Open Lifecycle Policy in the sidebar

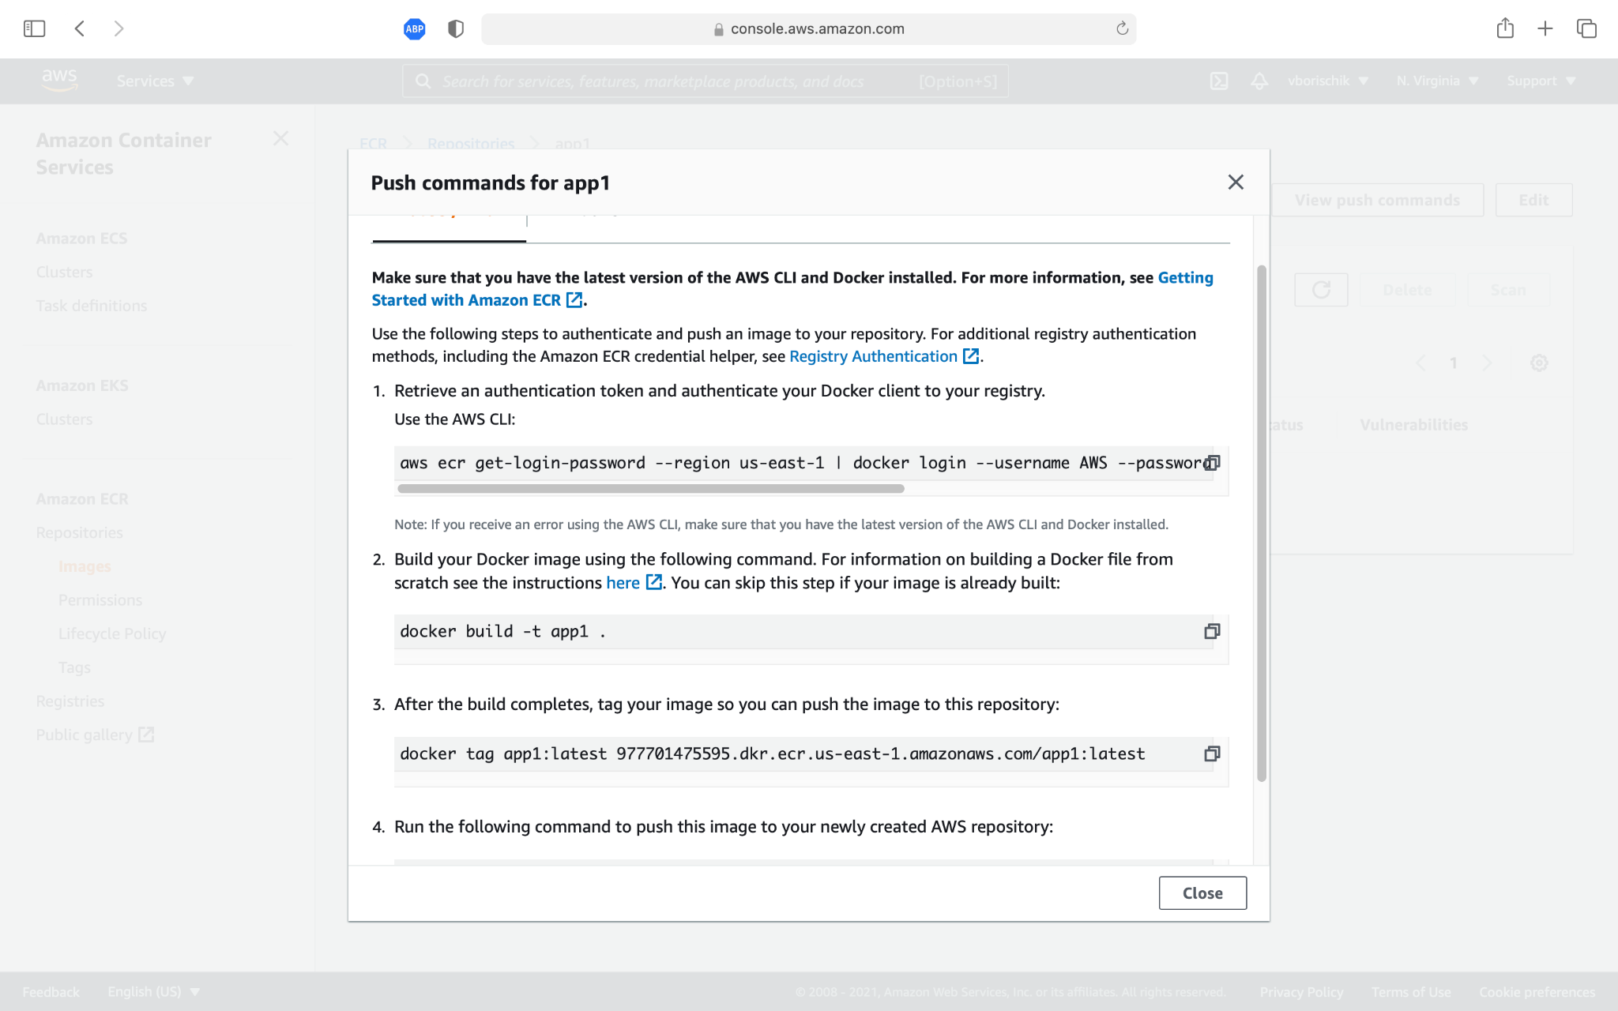click(112, 634)
